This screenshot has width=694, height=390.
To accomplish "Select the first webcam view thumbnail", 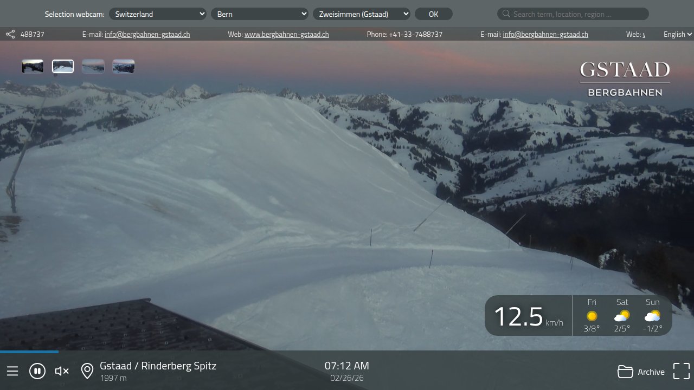I will (x=33, y=67).
